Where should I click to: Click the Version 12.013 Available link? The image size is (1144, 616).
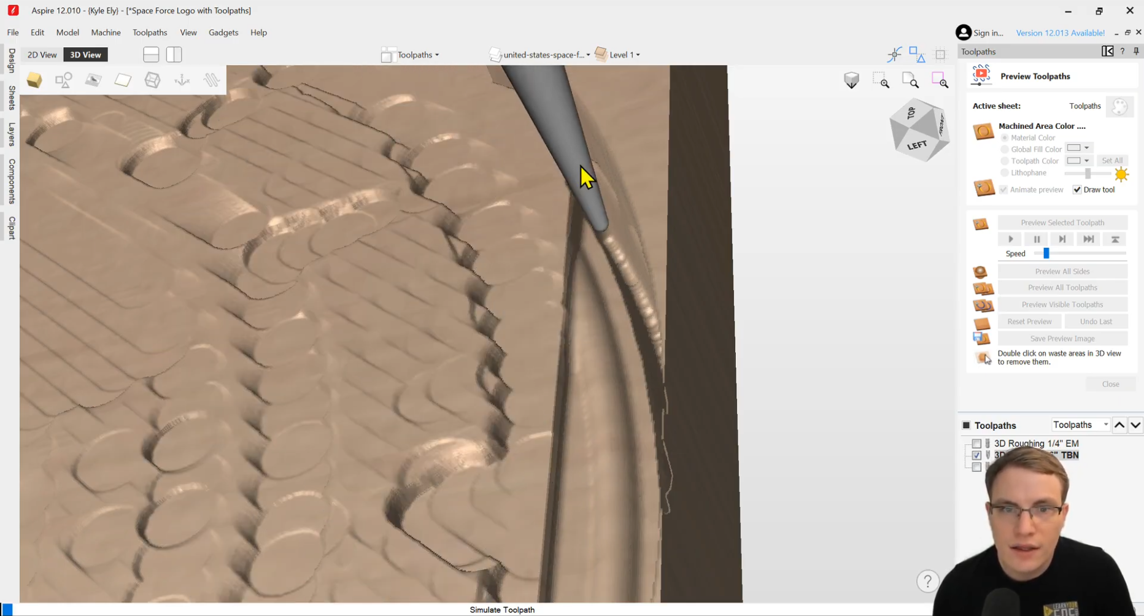click(1060, 33)
